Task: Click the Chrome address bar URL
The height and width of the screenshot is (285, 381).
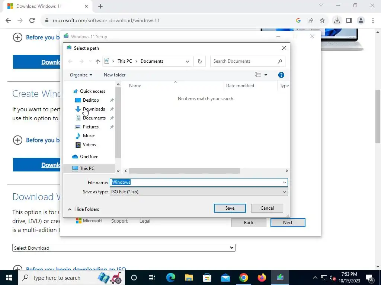Action: click(106, 21)
